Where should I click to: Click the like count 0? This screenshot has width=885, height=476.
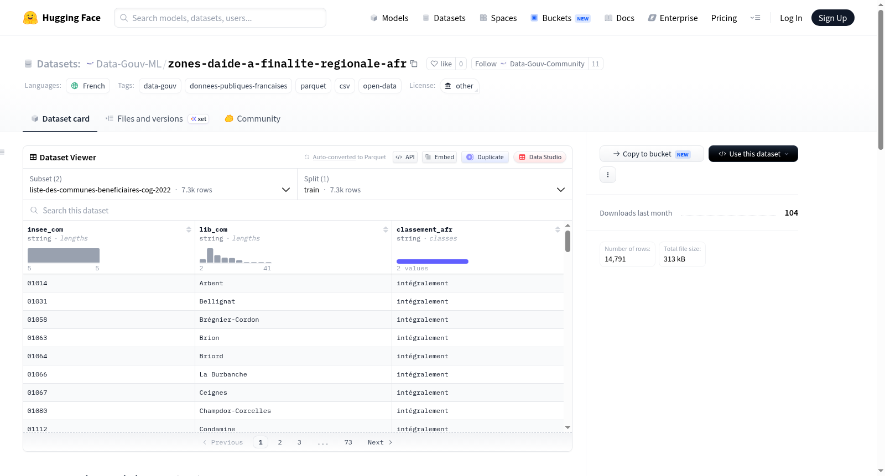[x=461, y=64]
